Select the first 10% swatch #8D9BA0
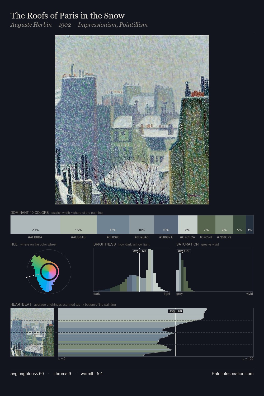Image resolution: width=264 pixels, height=396 pixels. tap(142, 225)
